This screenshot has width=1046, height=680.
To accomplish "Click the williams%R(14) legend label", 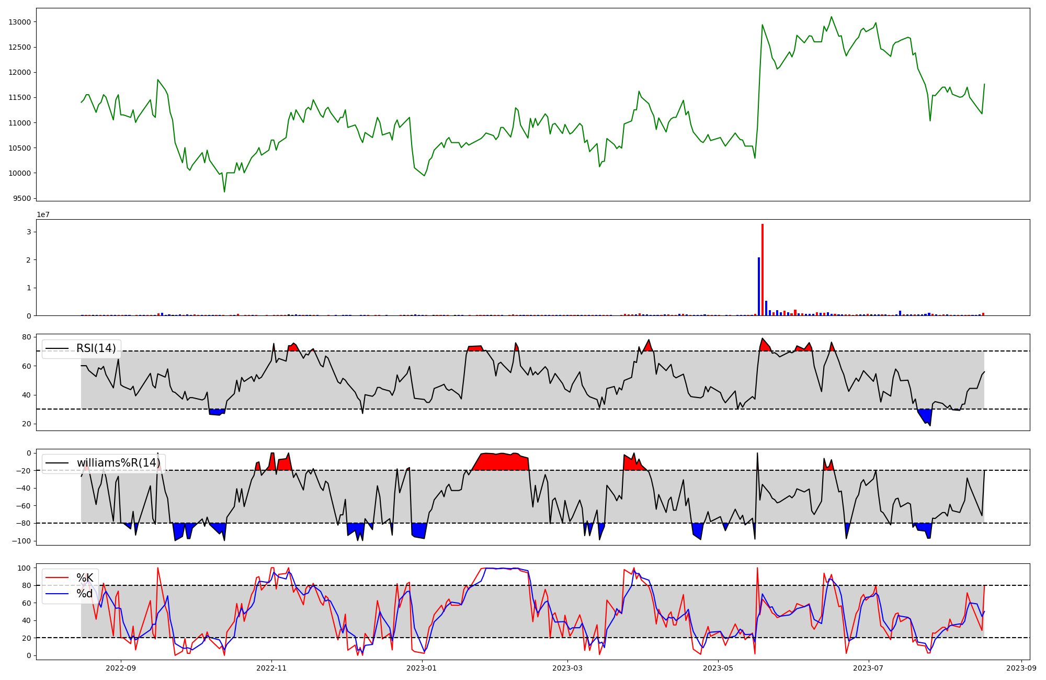I will tap(118, 463).
